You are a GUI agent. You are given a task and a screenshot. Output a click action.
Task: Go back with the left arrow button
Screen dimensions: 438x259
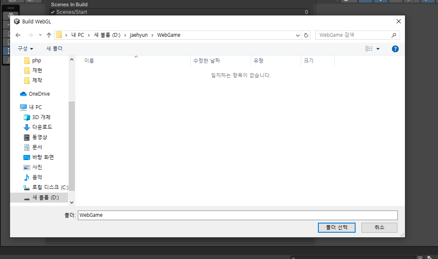click(x=18, y=35)
